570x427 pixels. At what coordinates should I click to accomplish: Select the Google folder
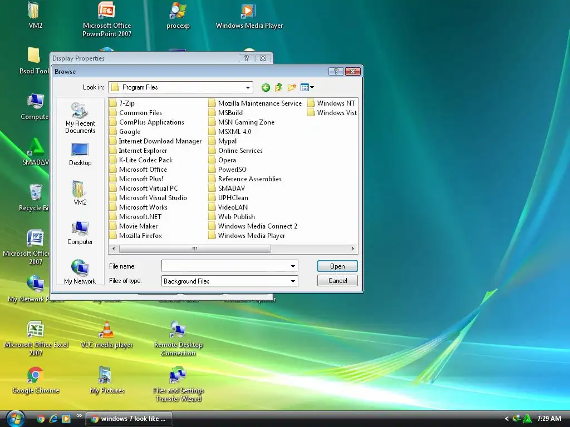click(x=125, y=131)
